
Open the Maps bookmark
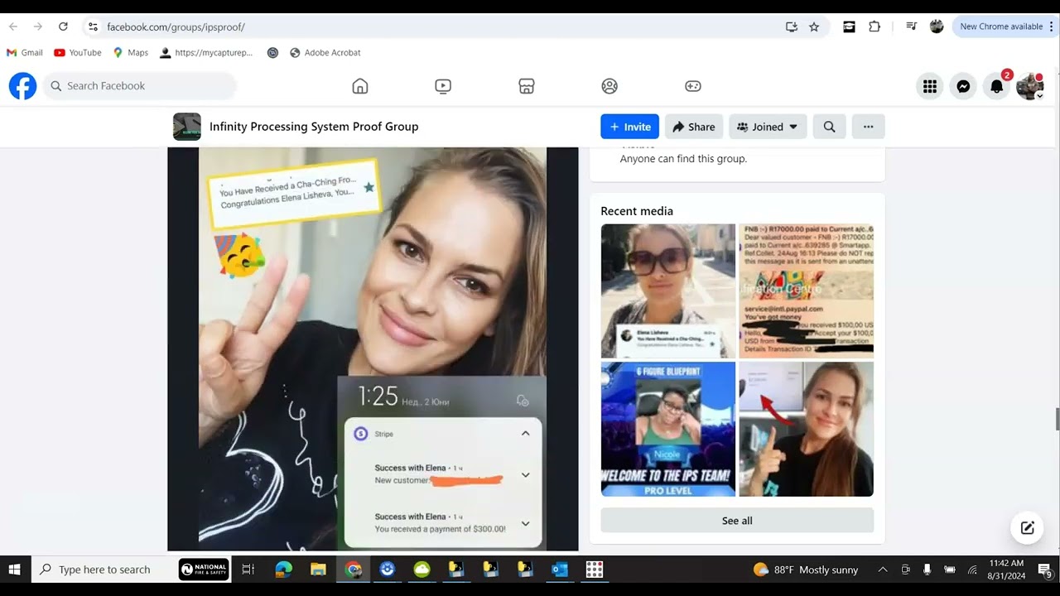pos(131,52)
